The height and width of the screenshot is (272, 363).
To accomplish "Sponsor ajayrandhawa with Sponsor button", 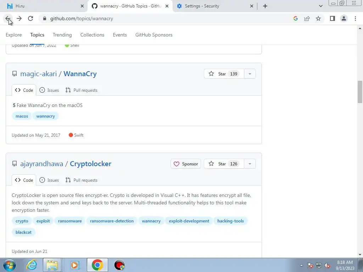I will [x=186, y=164].
